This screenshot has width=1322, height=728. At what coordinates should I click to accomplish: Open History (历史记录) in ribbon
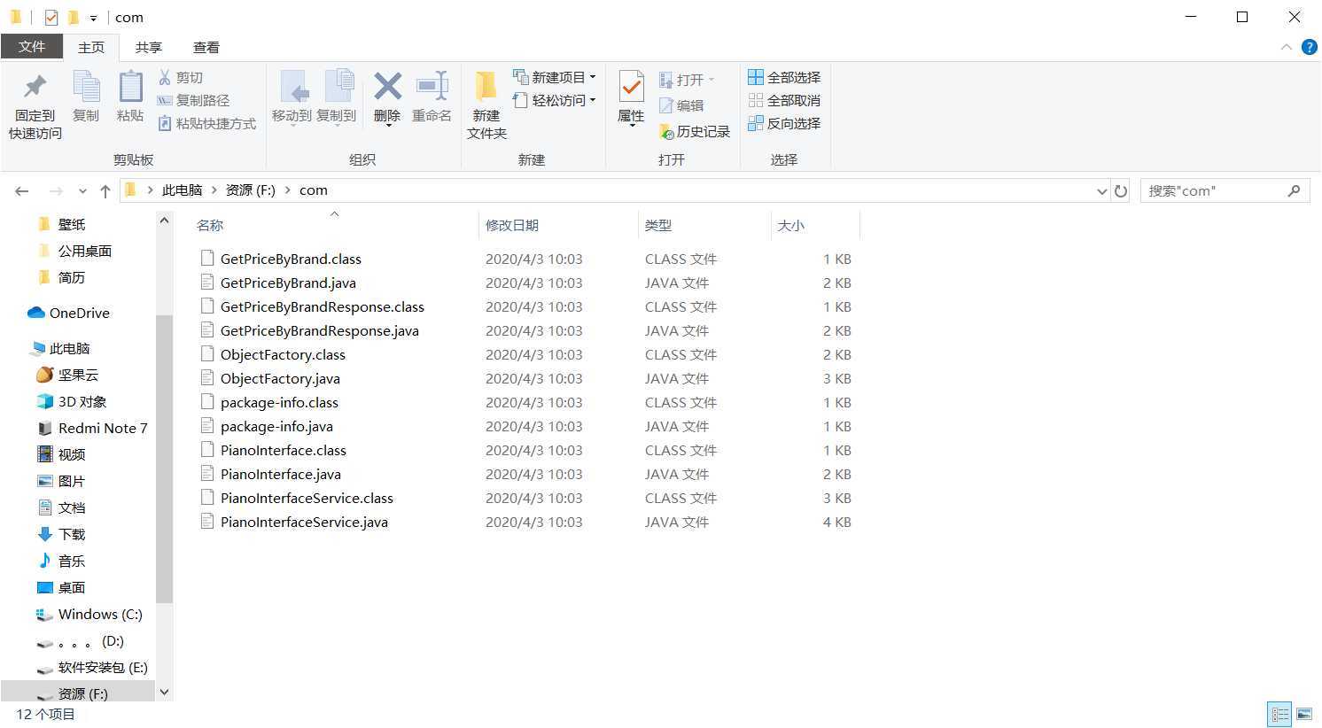coord(695,132)
